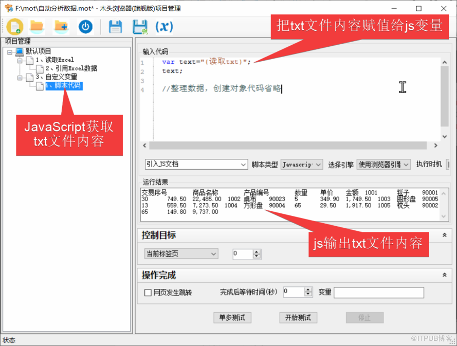
Task: Collapse the 控制目标 section
Action: tap(445, 235)
